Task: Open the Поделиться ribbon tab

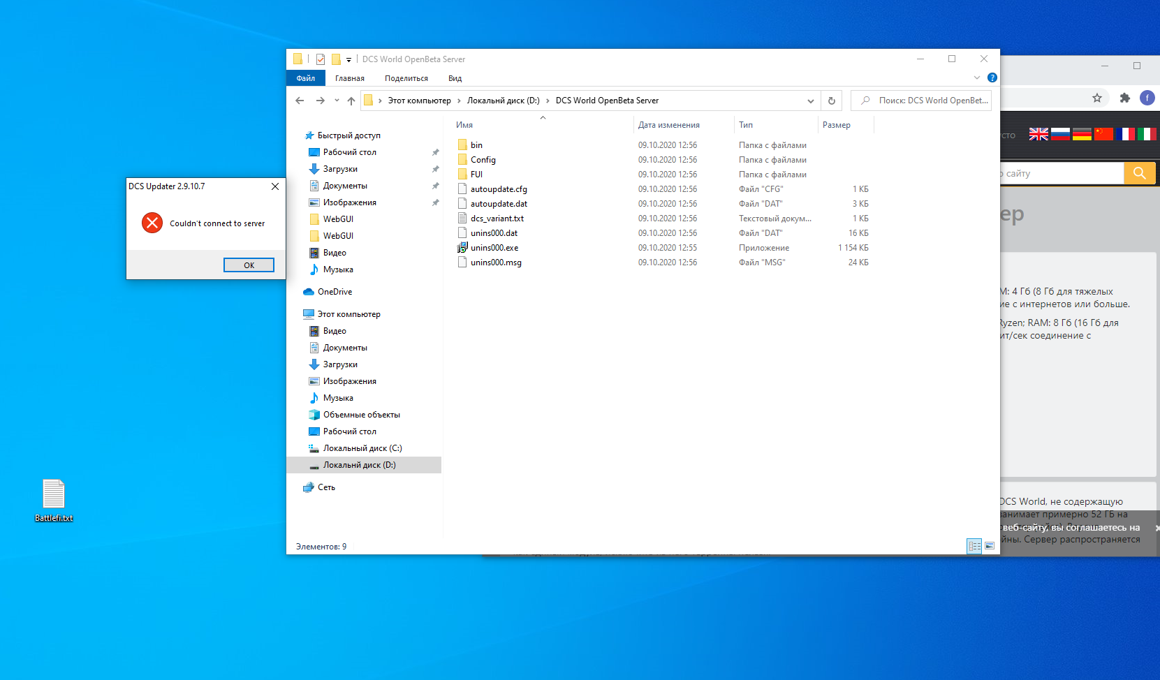Action: point(406,78)
